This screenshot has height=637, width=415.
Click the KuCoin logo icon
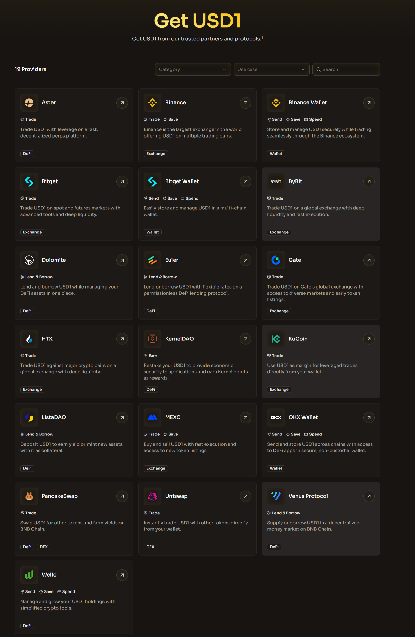pos(276,339)
